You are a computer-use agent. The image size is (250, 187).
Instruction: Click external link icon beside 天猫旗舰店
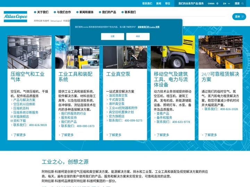coord(12,117)
